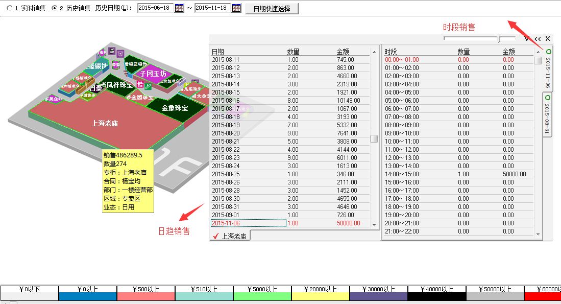Open calendar picker for start date 2015-06-18
The height and width of the screenshot is (304, 561).
179,8
